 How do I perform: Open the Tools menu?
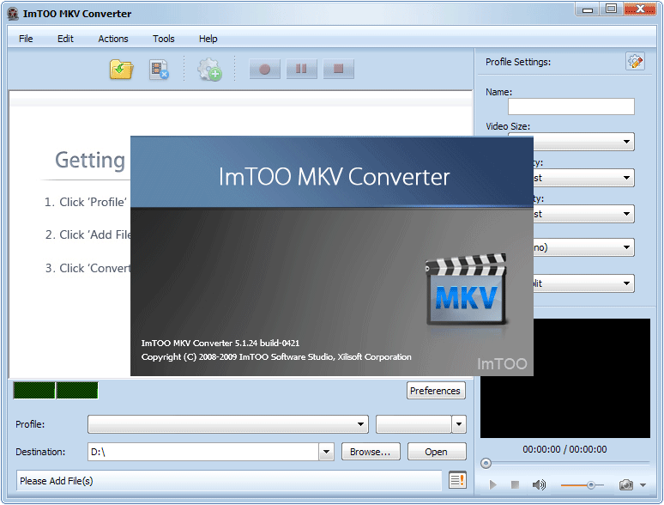164,39
